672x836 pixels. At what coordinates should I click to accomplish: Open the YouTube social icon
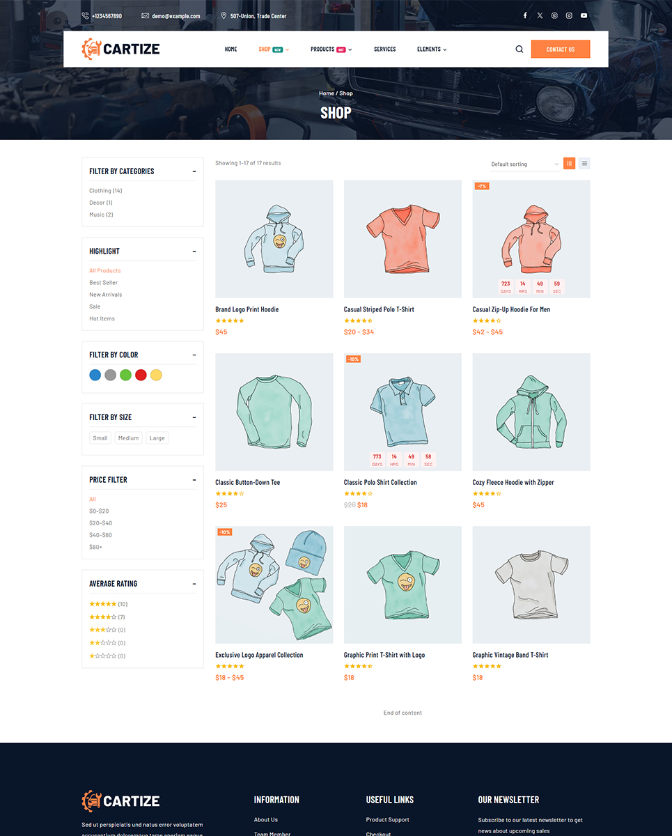[x=584, y=15]
